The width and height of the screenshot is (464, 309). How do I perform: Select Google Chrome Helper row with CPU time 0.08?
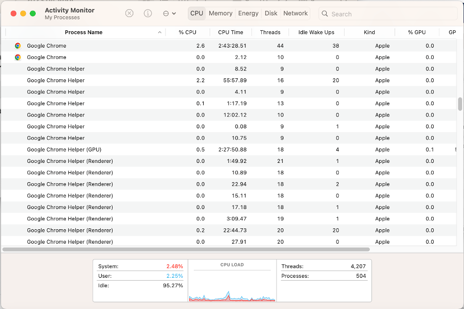(x=229, y=126)
